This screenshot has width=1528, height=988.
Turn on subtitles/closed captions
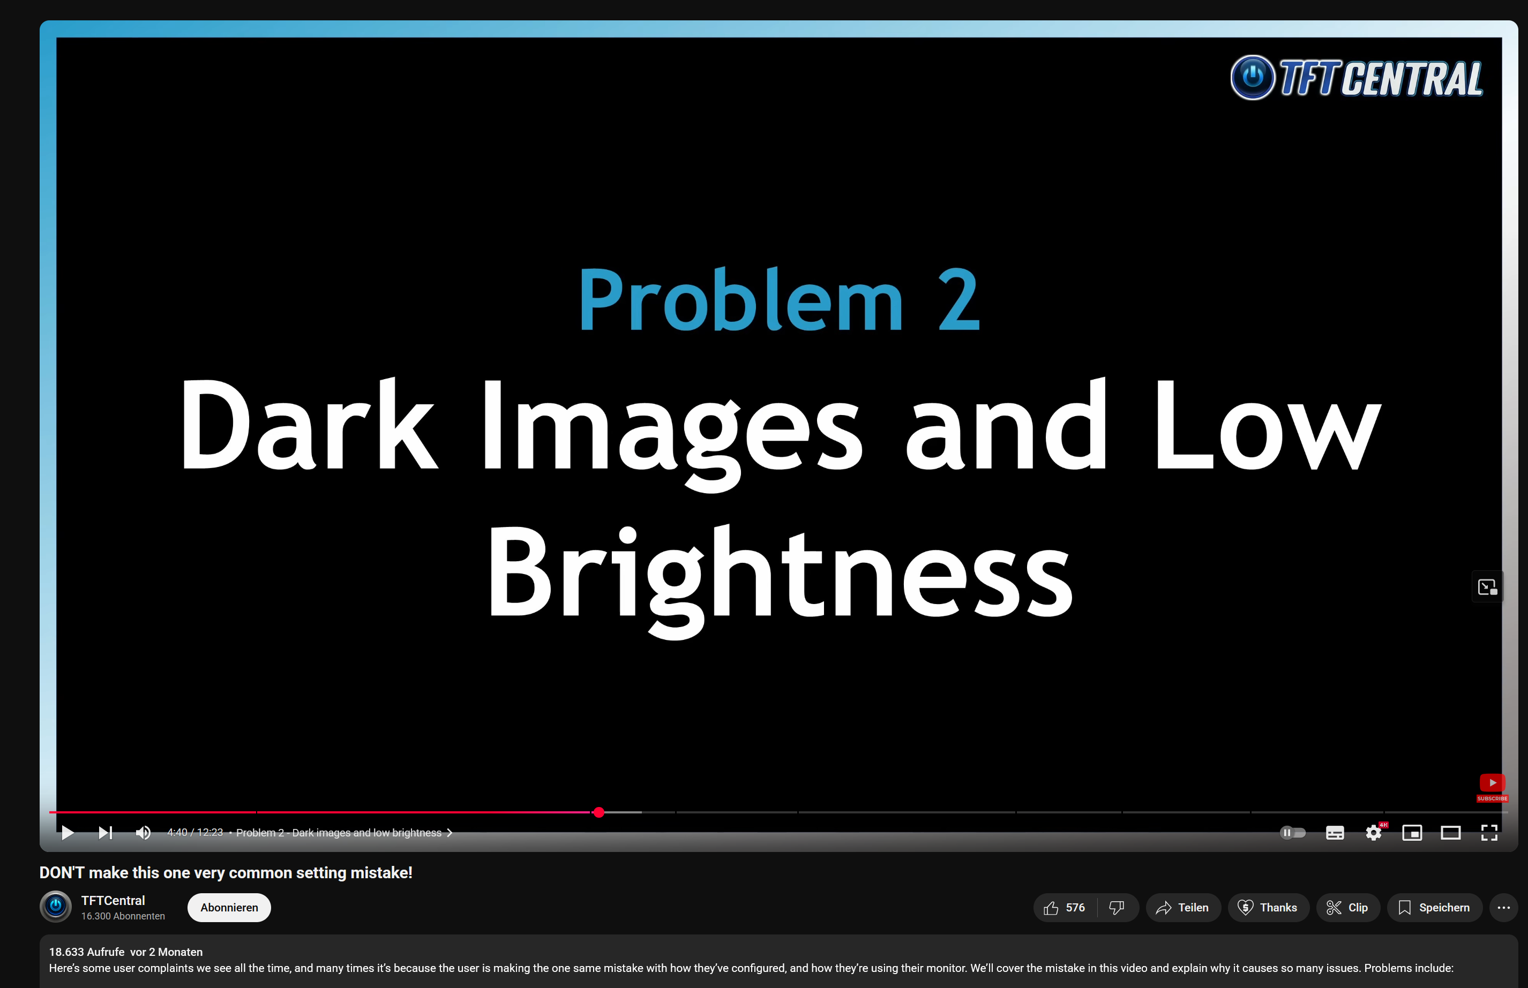point(1334,833)
